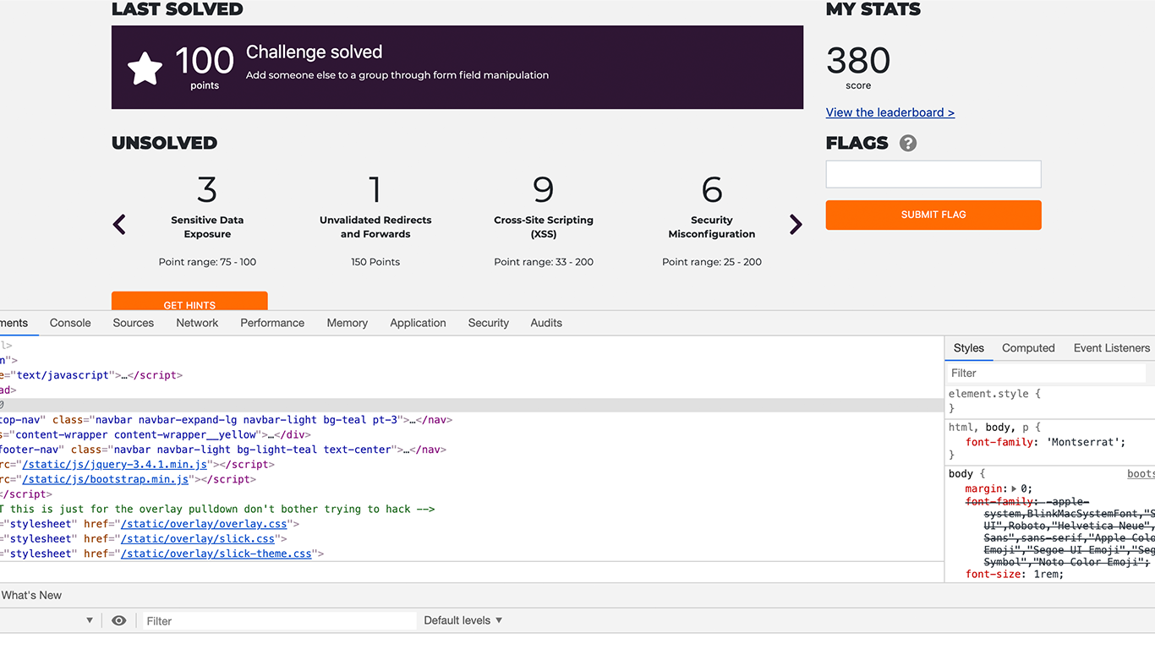Viewport: 1155px width, 649px height.
Task: Go to previous unsolved categories with left arrow
Action: point(119,224)
